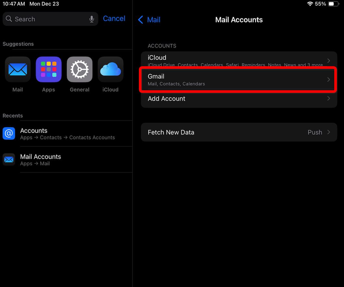The height and width of the screenshot is (287, 344).
Task: Tap the 10:47 AM clock
Action: tap(14, 4)
